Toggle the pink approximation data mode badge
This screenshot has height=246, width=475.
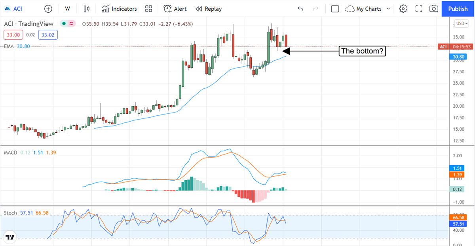point(71,24)
